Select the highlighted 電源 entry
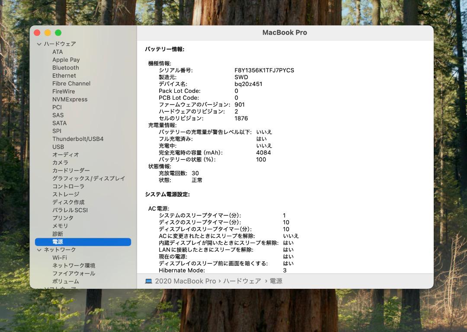The image size is (467, 332). [x=83, y=242]
